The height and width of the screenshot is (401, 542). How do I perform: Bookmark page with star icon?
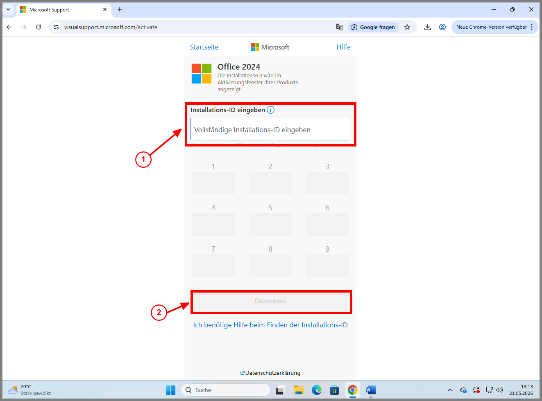(x=407, y=27)
